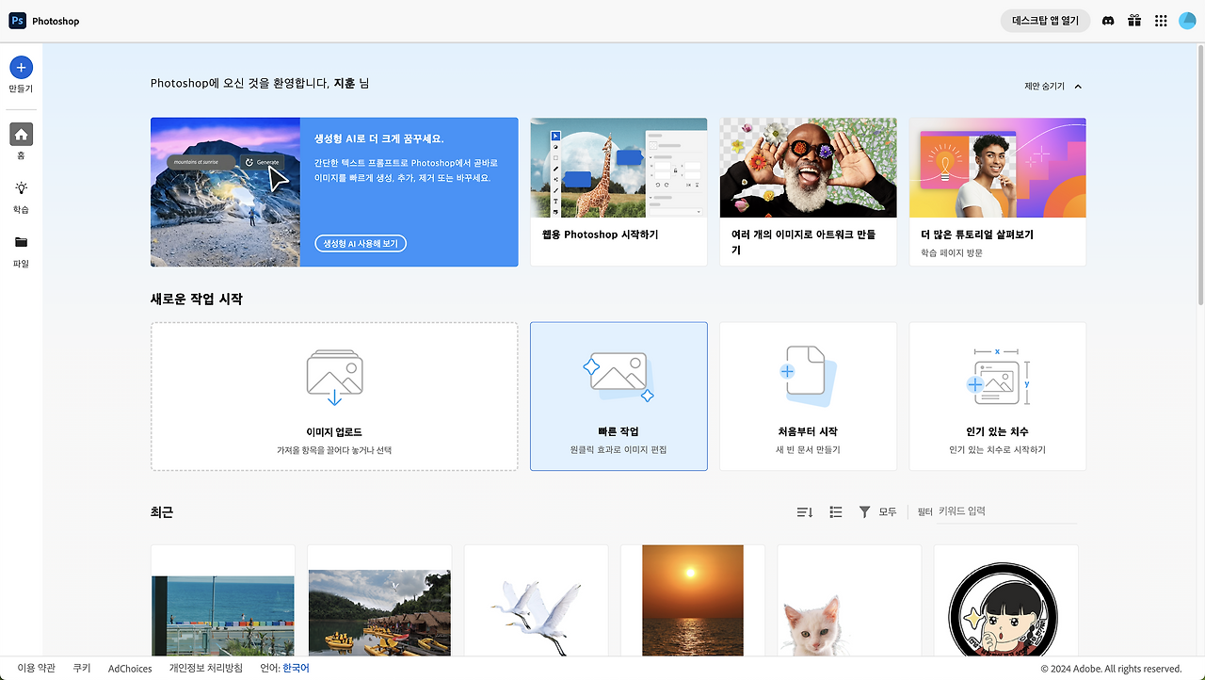
Task: Click the quick actions sparkle image icon
Action: coord(619,377)
